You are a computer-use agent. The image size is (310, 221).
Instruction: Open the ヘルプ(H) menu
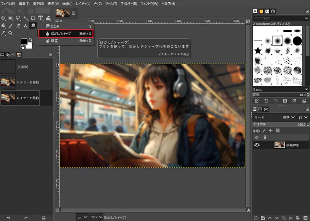(168, 3)
